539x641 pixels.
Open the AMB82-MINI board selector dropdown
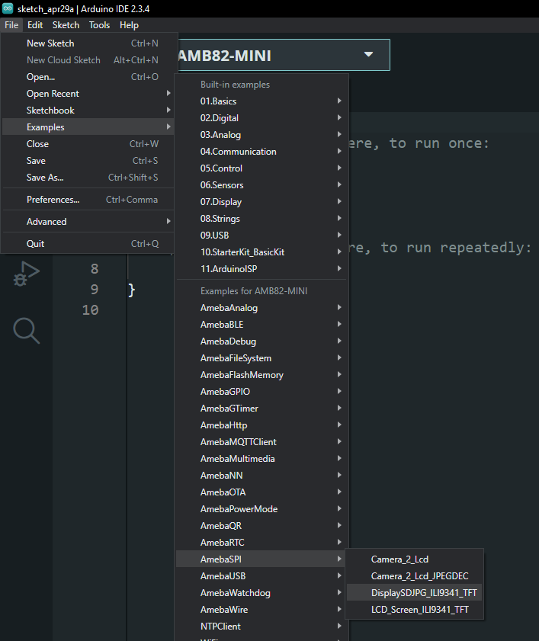(x=284, y=55)
